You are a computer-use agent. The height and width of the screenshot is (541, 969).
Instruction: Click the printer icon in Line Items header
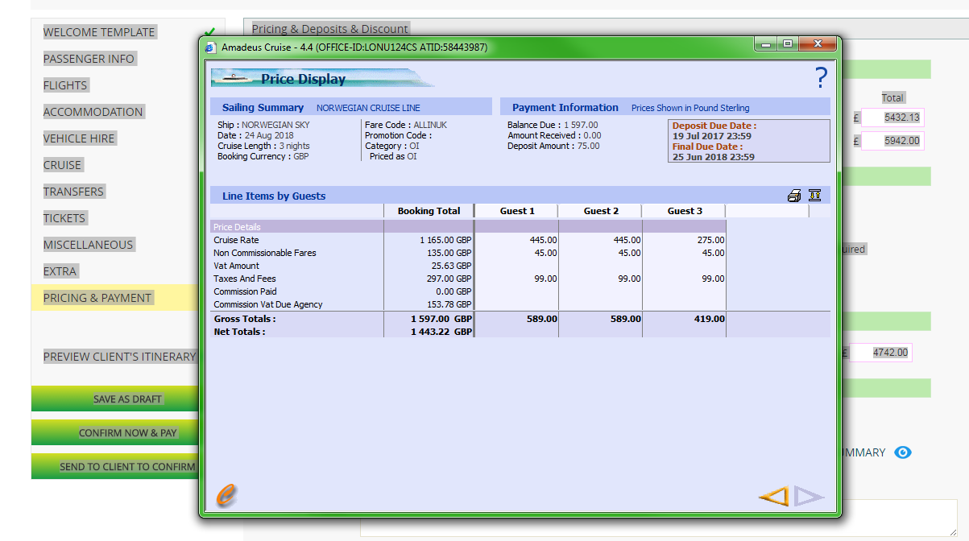(x=794, y=196)
